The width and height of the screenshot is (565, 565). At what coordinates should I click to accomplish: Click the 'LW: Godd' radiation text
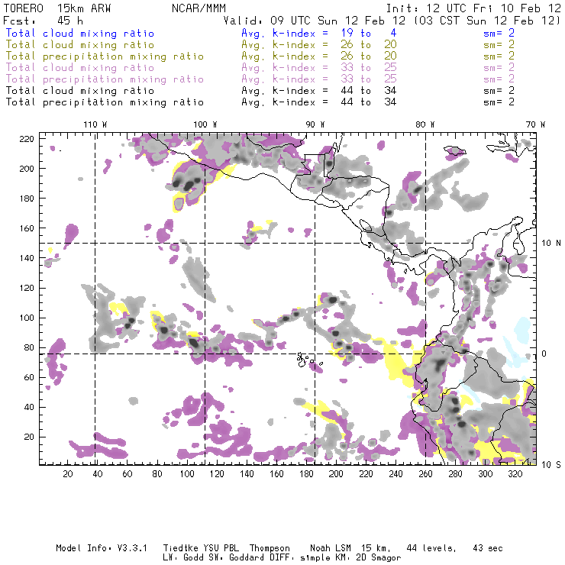182,557
